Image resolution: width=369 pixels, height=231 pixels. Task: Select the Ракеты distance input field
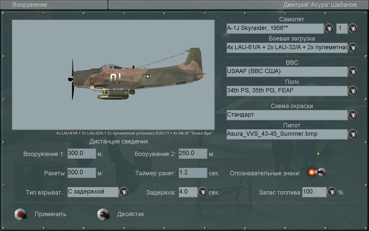[81, 172]
